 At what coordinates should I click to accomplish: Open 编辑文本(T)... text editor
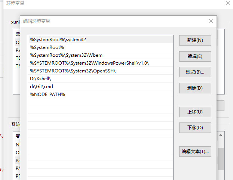point(195,152)
